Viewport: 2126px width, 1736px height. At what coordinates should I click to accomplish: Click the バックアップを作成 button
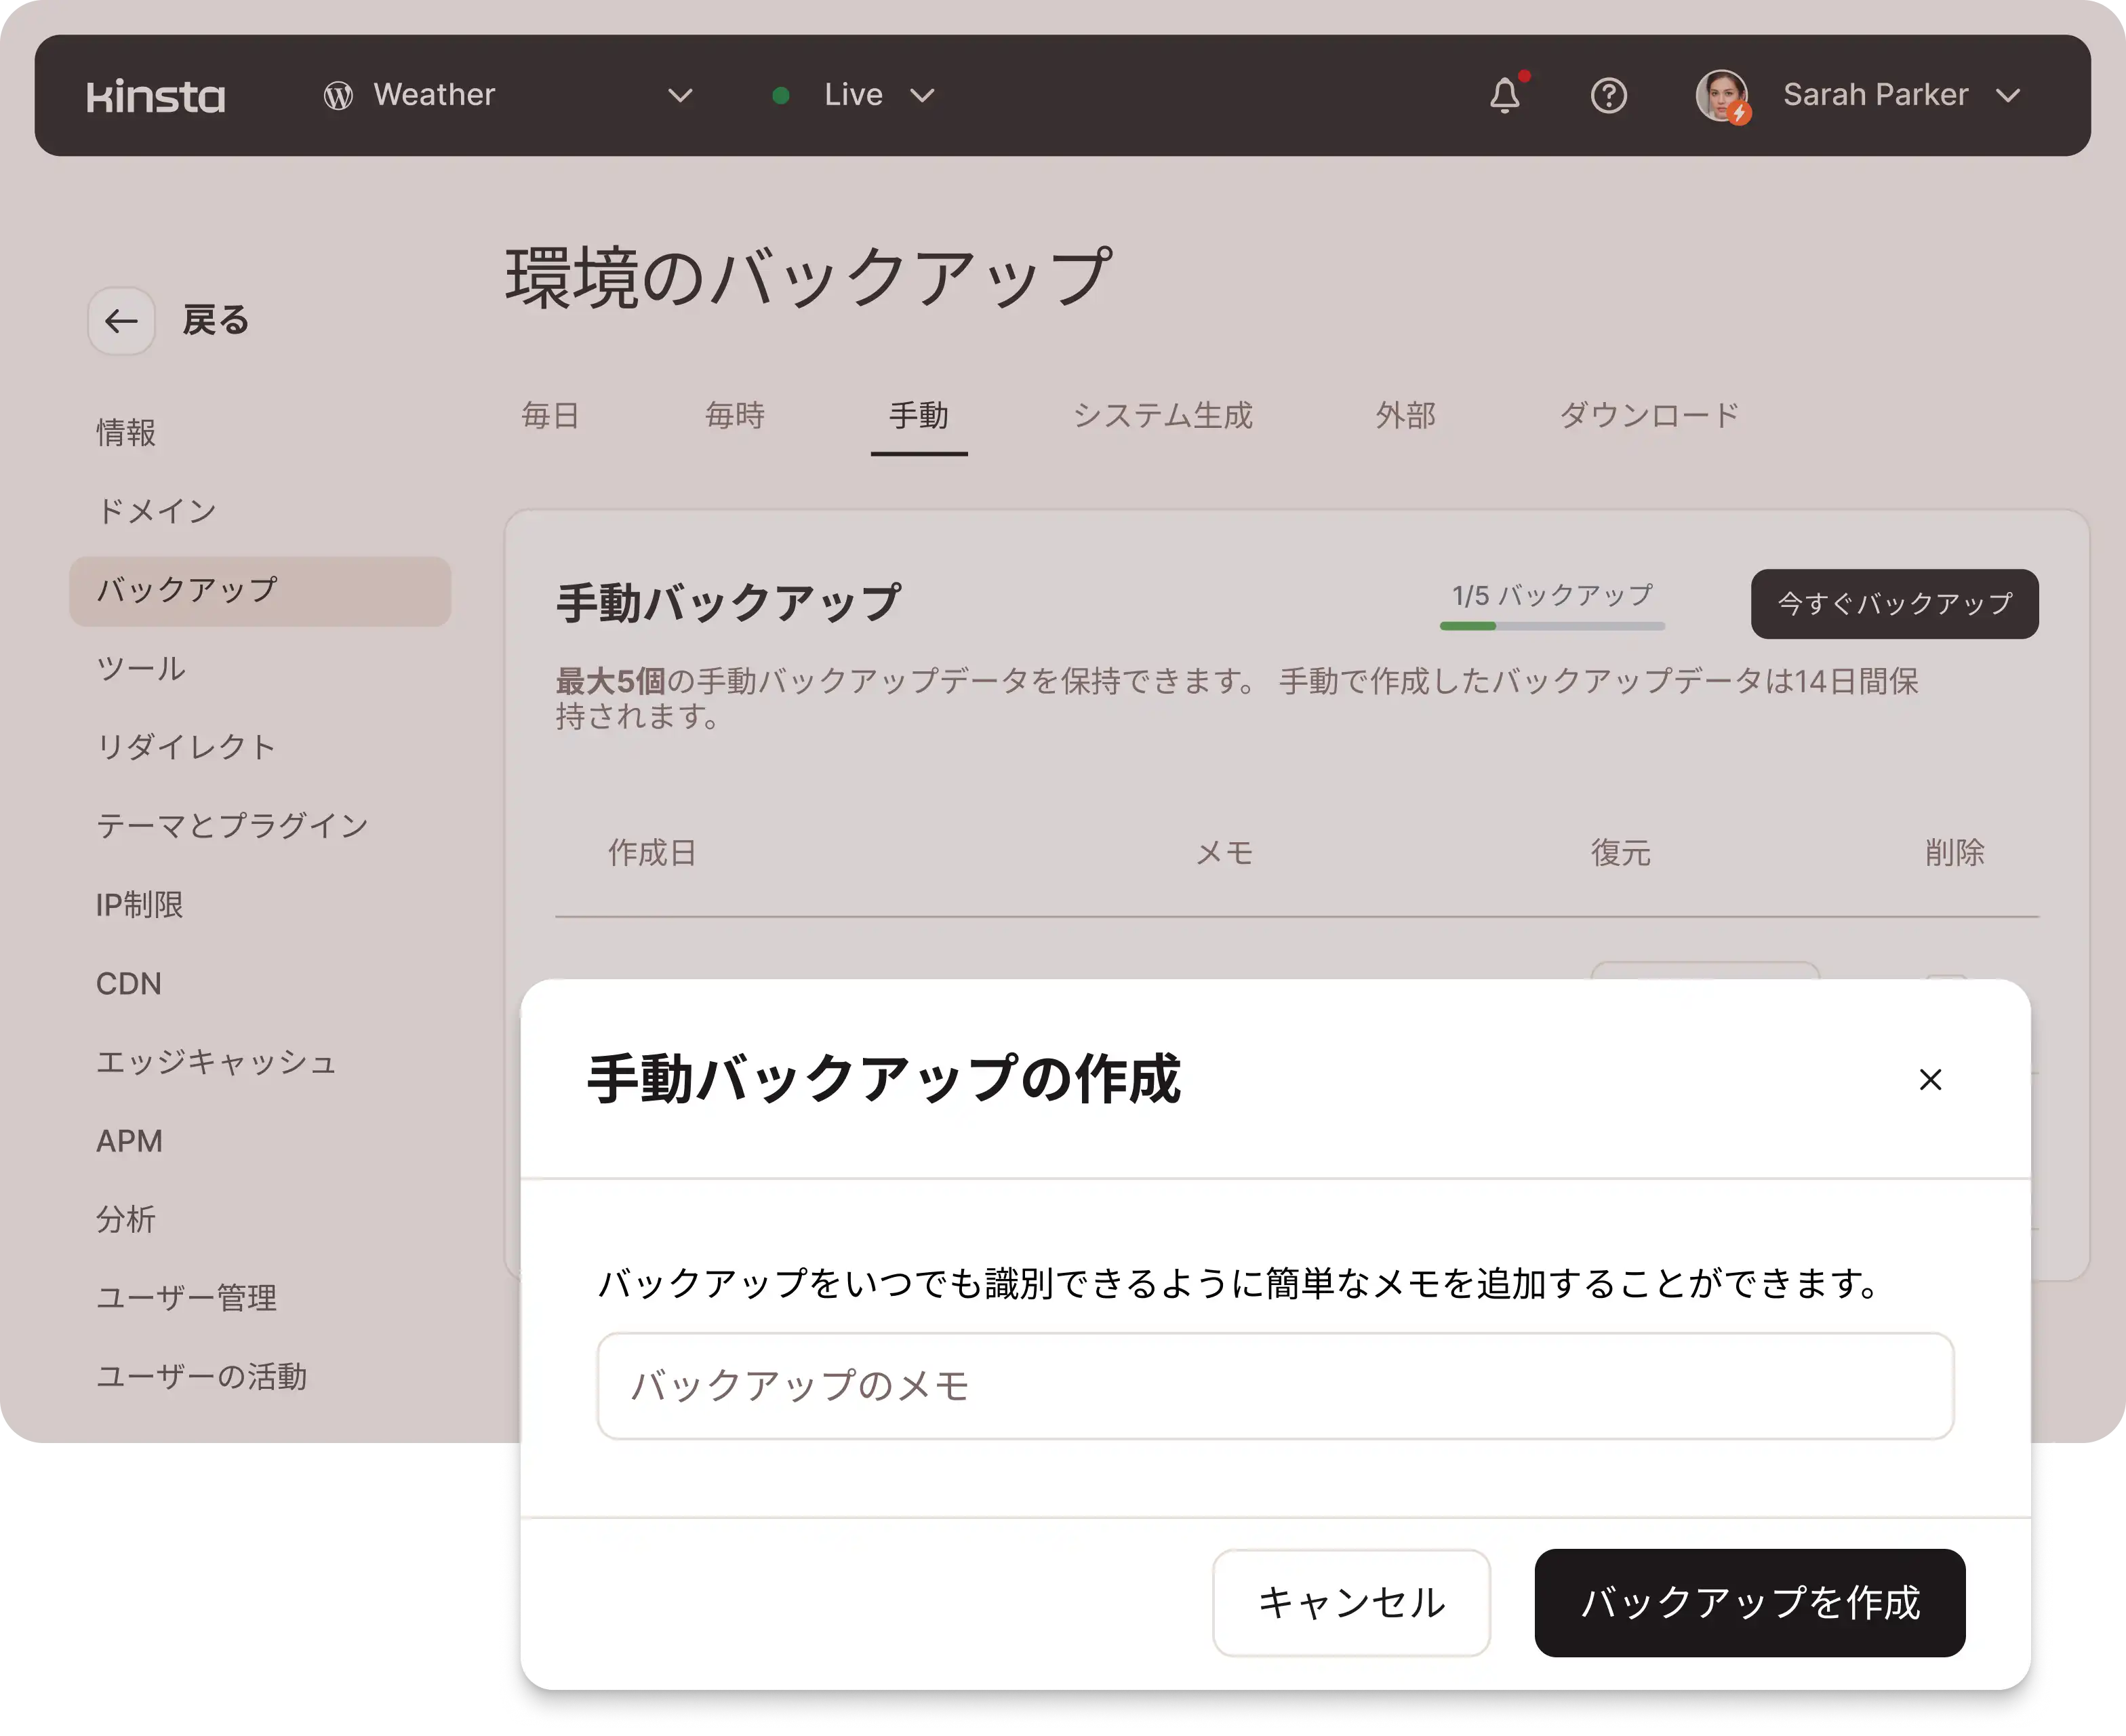point(1749,1603)
